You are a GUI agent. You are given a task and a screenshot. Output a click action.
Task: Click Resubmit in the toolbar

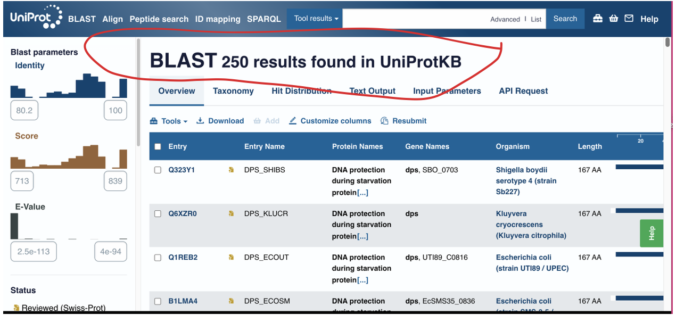point(403,121)
